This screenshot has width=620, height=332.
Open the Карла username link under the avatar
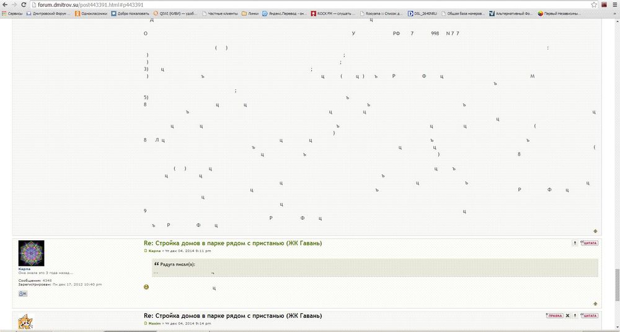(24, 269)
